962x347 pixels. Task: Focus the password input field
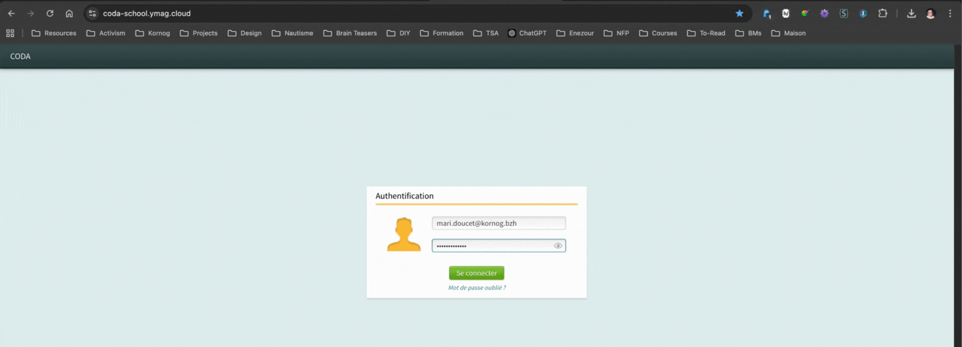492,246
